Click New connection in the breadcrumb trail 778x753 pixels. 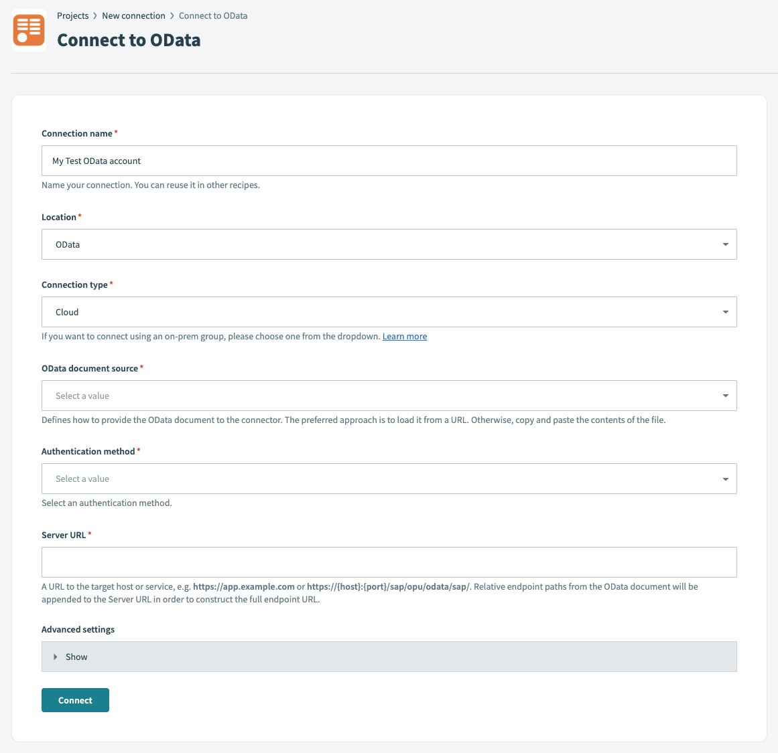(x=133, y=15)
